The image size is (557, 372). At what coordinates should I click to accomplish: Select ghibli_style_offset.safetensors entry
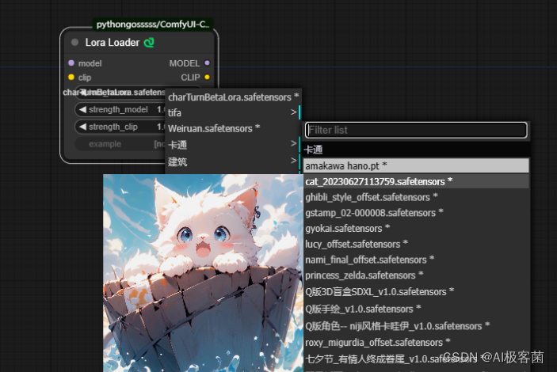point(416,197)
